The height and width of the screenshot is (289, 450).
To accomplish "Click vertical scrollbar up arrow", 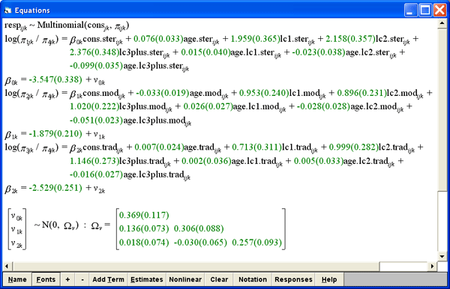I will (x=442, y=23).
